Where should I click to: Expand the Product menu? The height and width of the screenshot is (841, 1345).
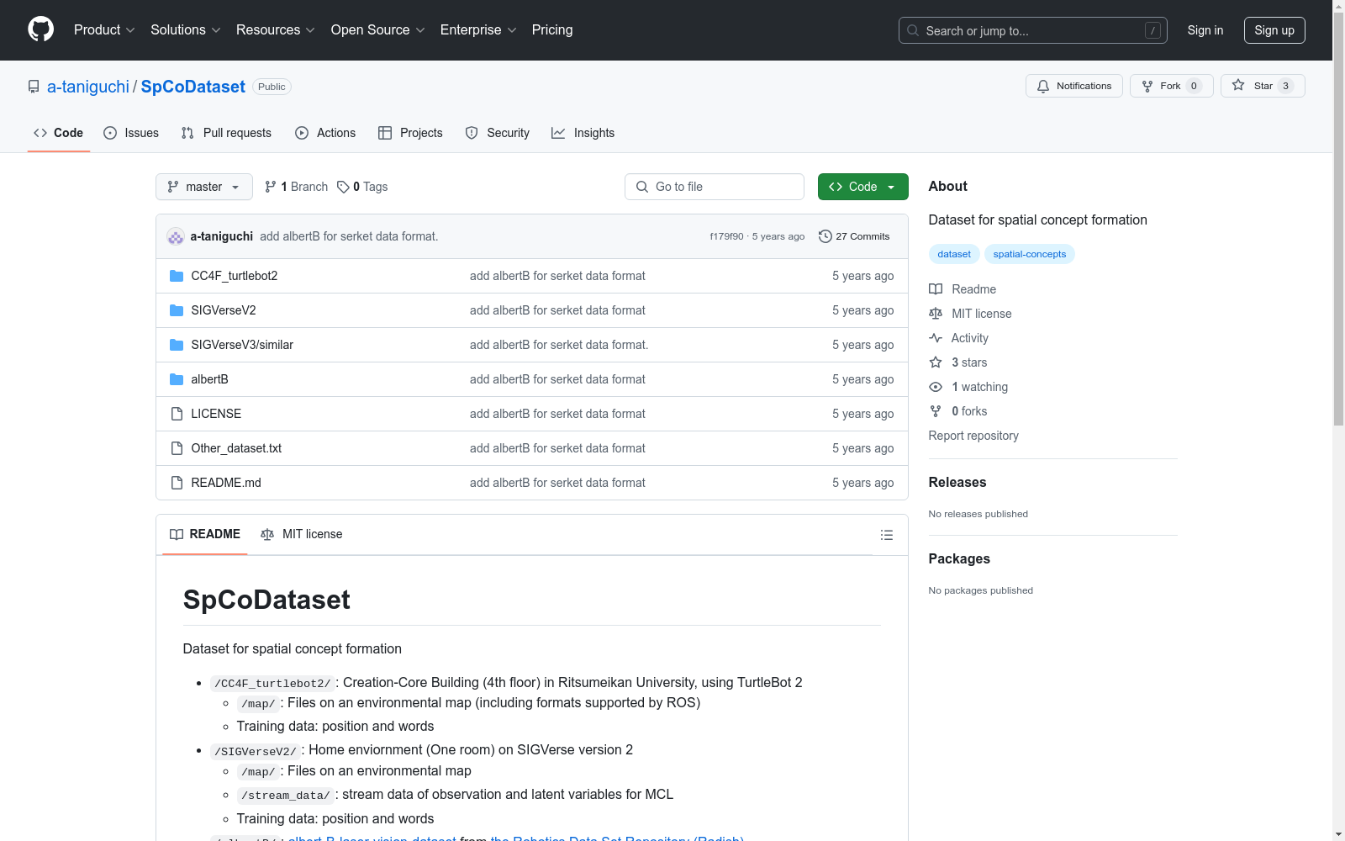click(104, 30)
